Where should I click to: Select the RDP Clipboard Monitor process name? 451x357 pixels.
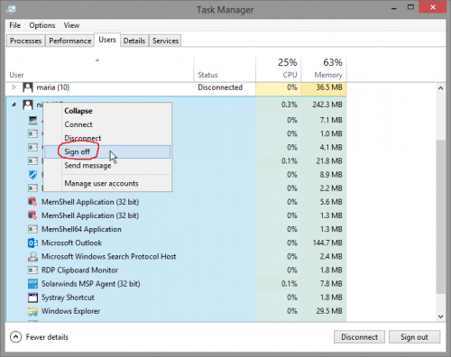pyautogui.click(x=79, y=270)
